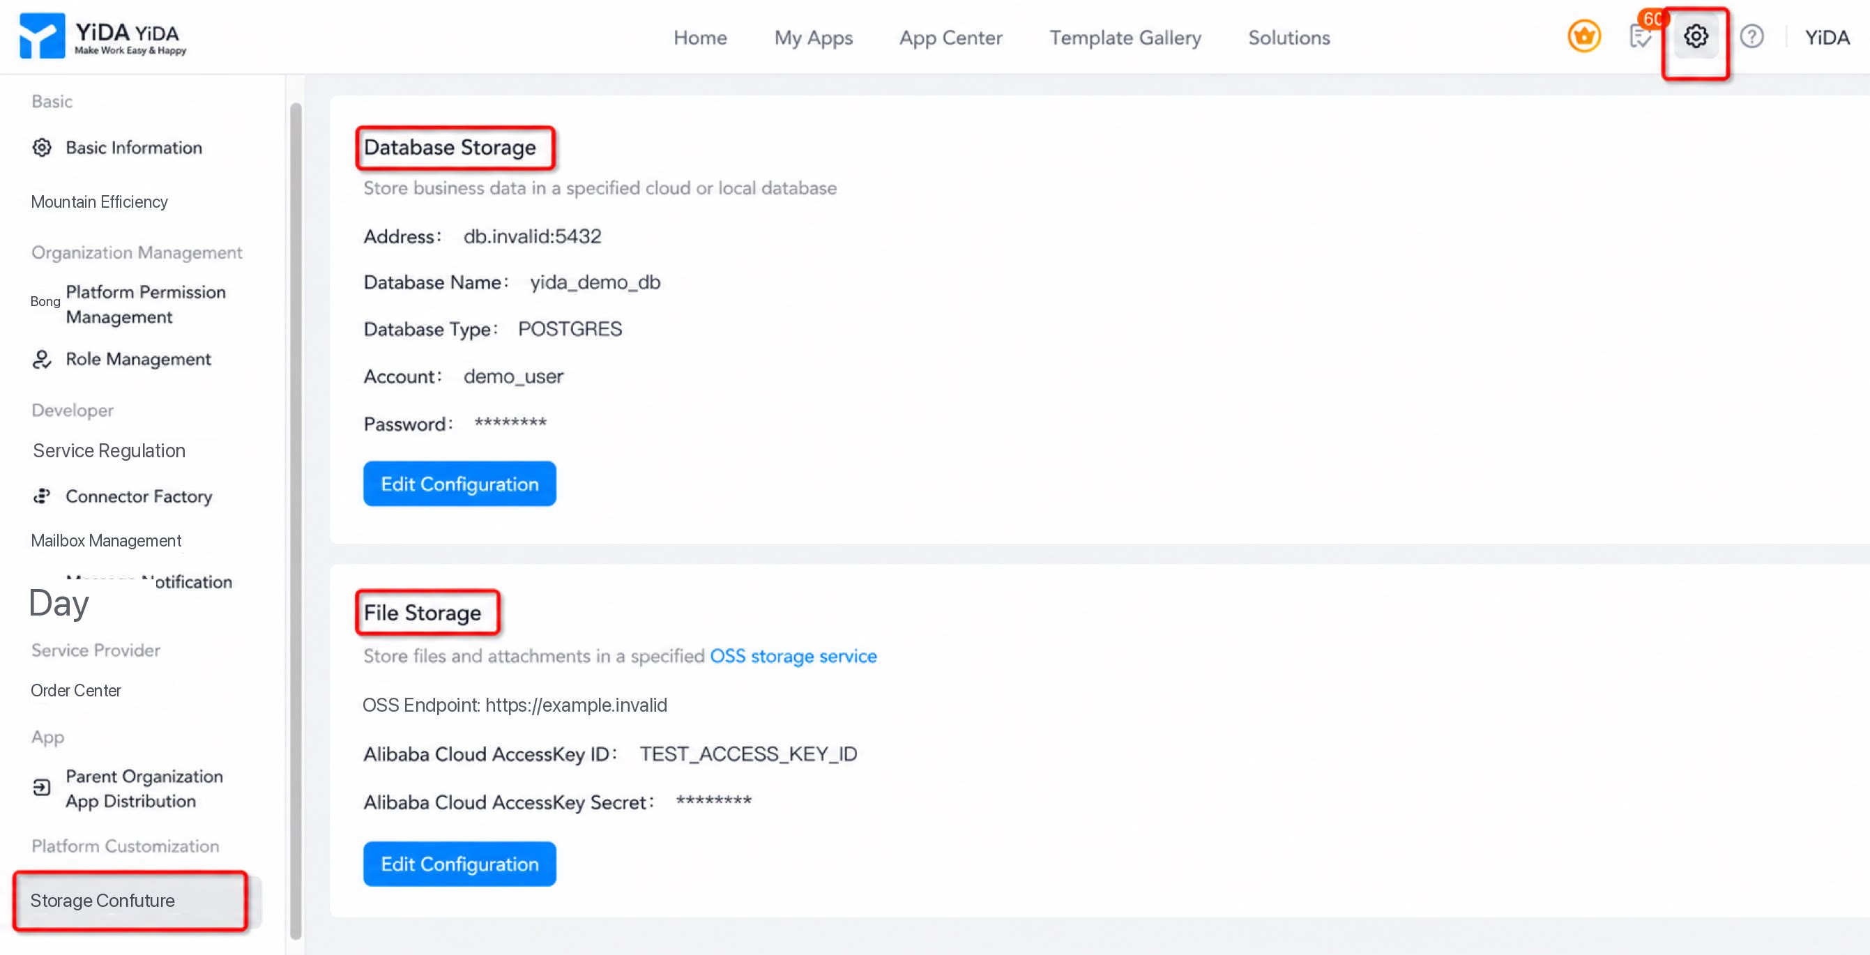Click the Connector Factory icon
This screenshot has width=1870, height=955.
click(x=42, y=496)
